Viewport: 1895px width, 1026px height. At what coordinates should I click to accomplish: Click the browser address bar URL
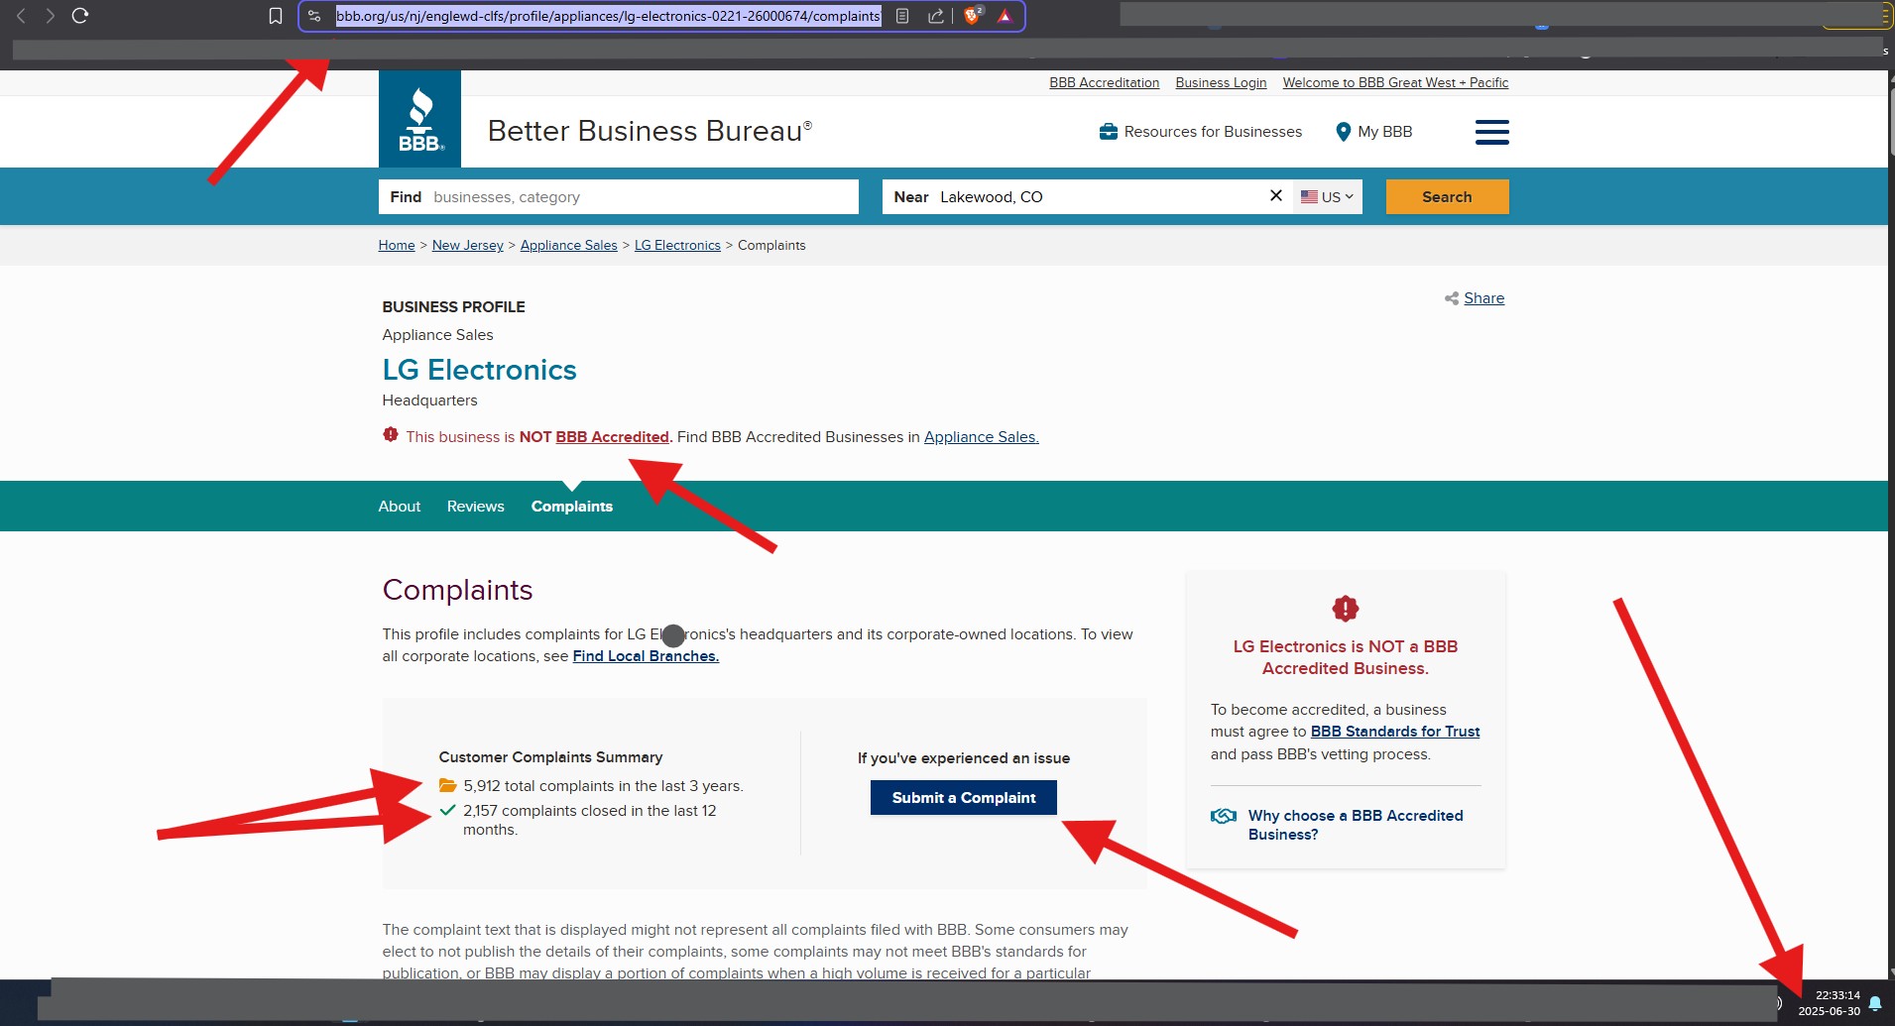608,16
